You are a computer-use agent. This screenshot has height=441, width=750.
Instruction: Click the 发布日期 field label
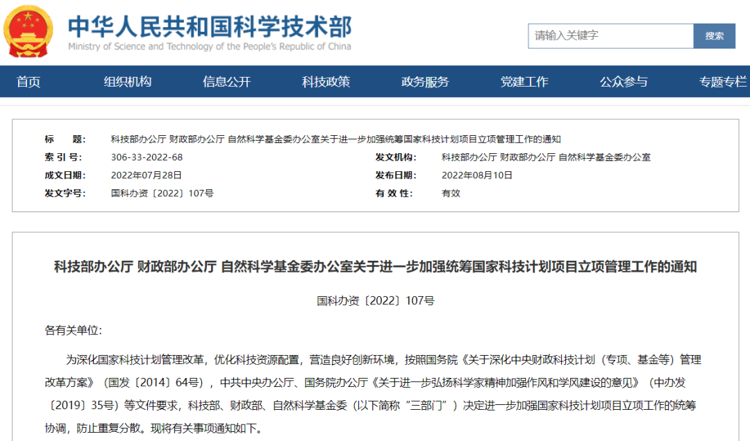click(x=396, y=175)
